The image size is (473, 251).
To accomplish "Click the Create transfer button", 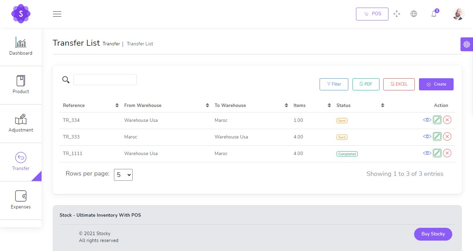I will pyautogui.click(x=436, y=84).
